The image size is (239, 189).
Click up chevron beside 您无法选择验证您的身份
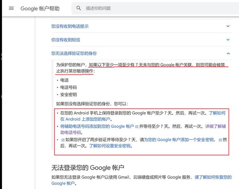(x=228, y=53)
